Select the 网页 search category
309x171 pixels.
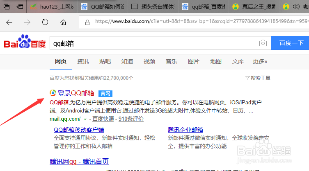[x=61, y=61]
